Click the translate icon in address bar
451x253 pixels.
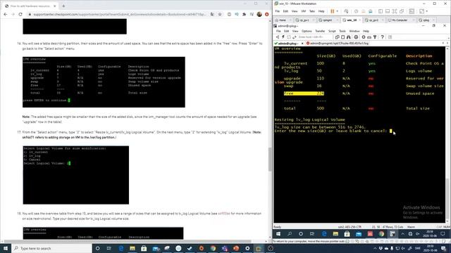pyautogui.click(x=212, y=14)
